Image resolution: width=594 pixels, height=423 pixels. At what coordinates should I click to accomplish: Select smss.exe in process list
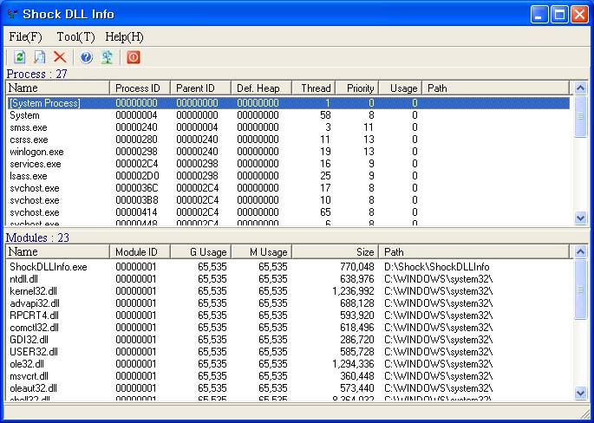coord(288,127)
